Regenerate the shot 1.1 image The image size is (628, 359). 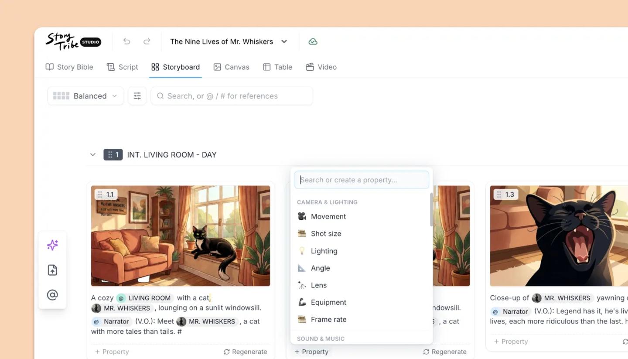click(x=245, y=352)
